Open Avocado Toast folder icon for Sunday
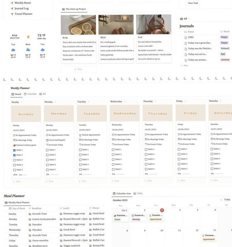Viewport: 232px width, 247px height. (30, 214)
